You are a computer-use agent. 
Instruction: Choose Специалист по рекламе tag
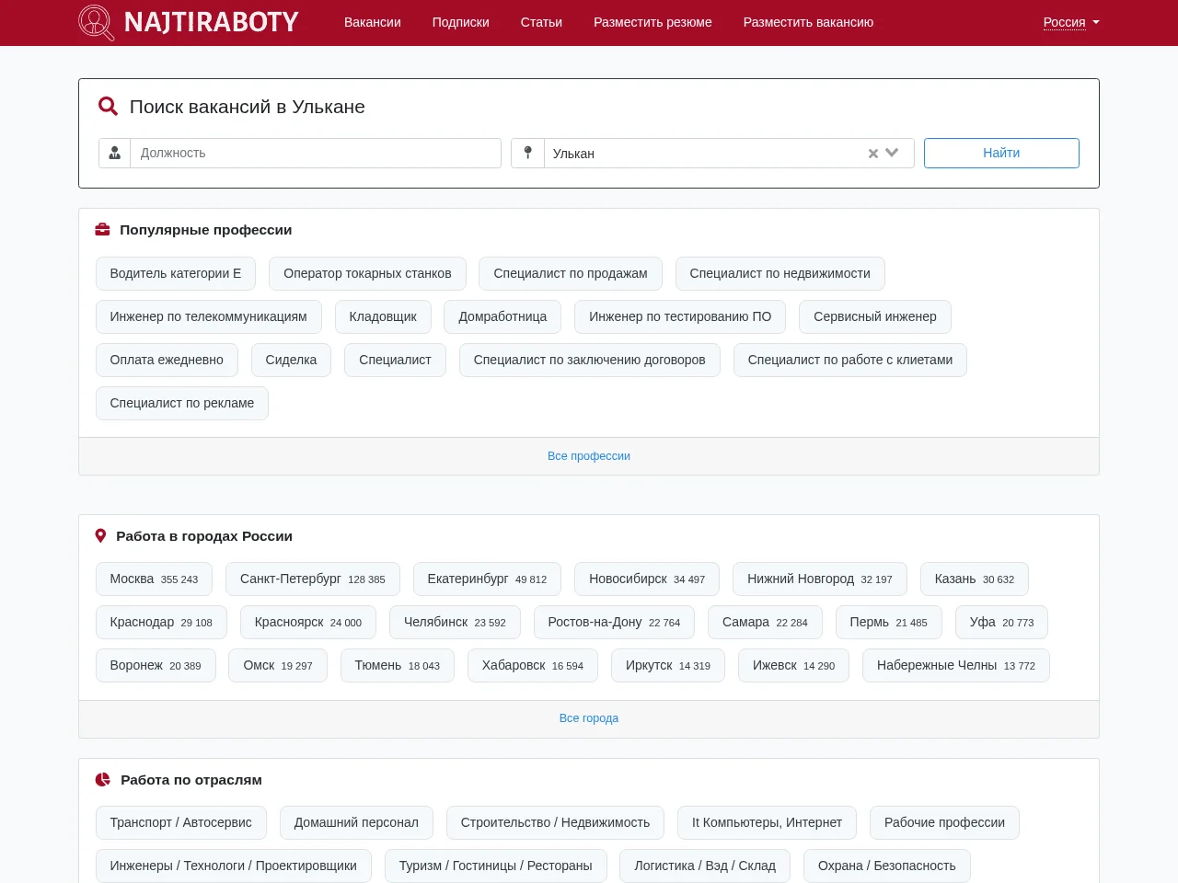[x=182, y=403]
